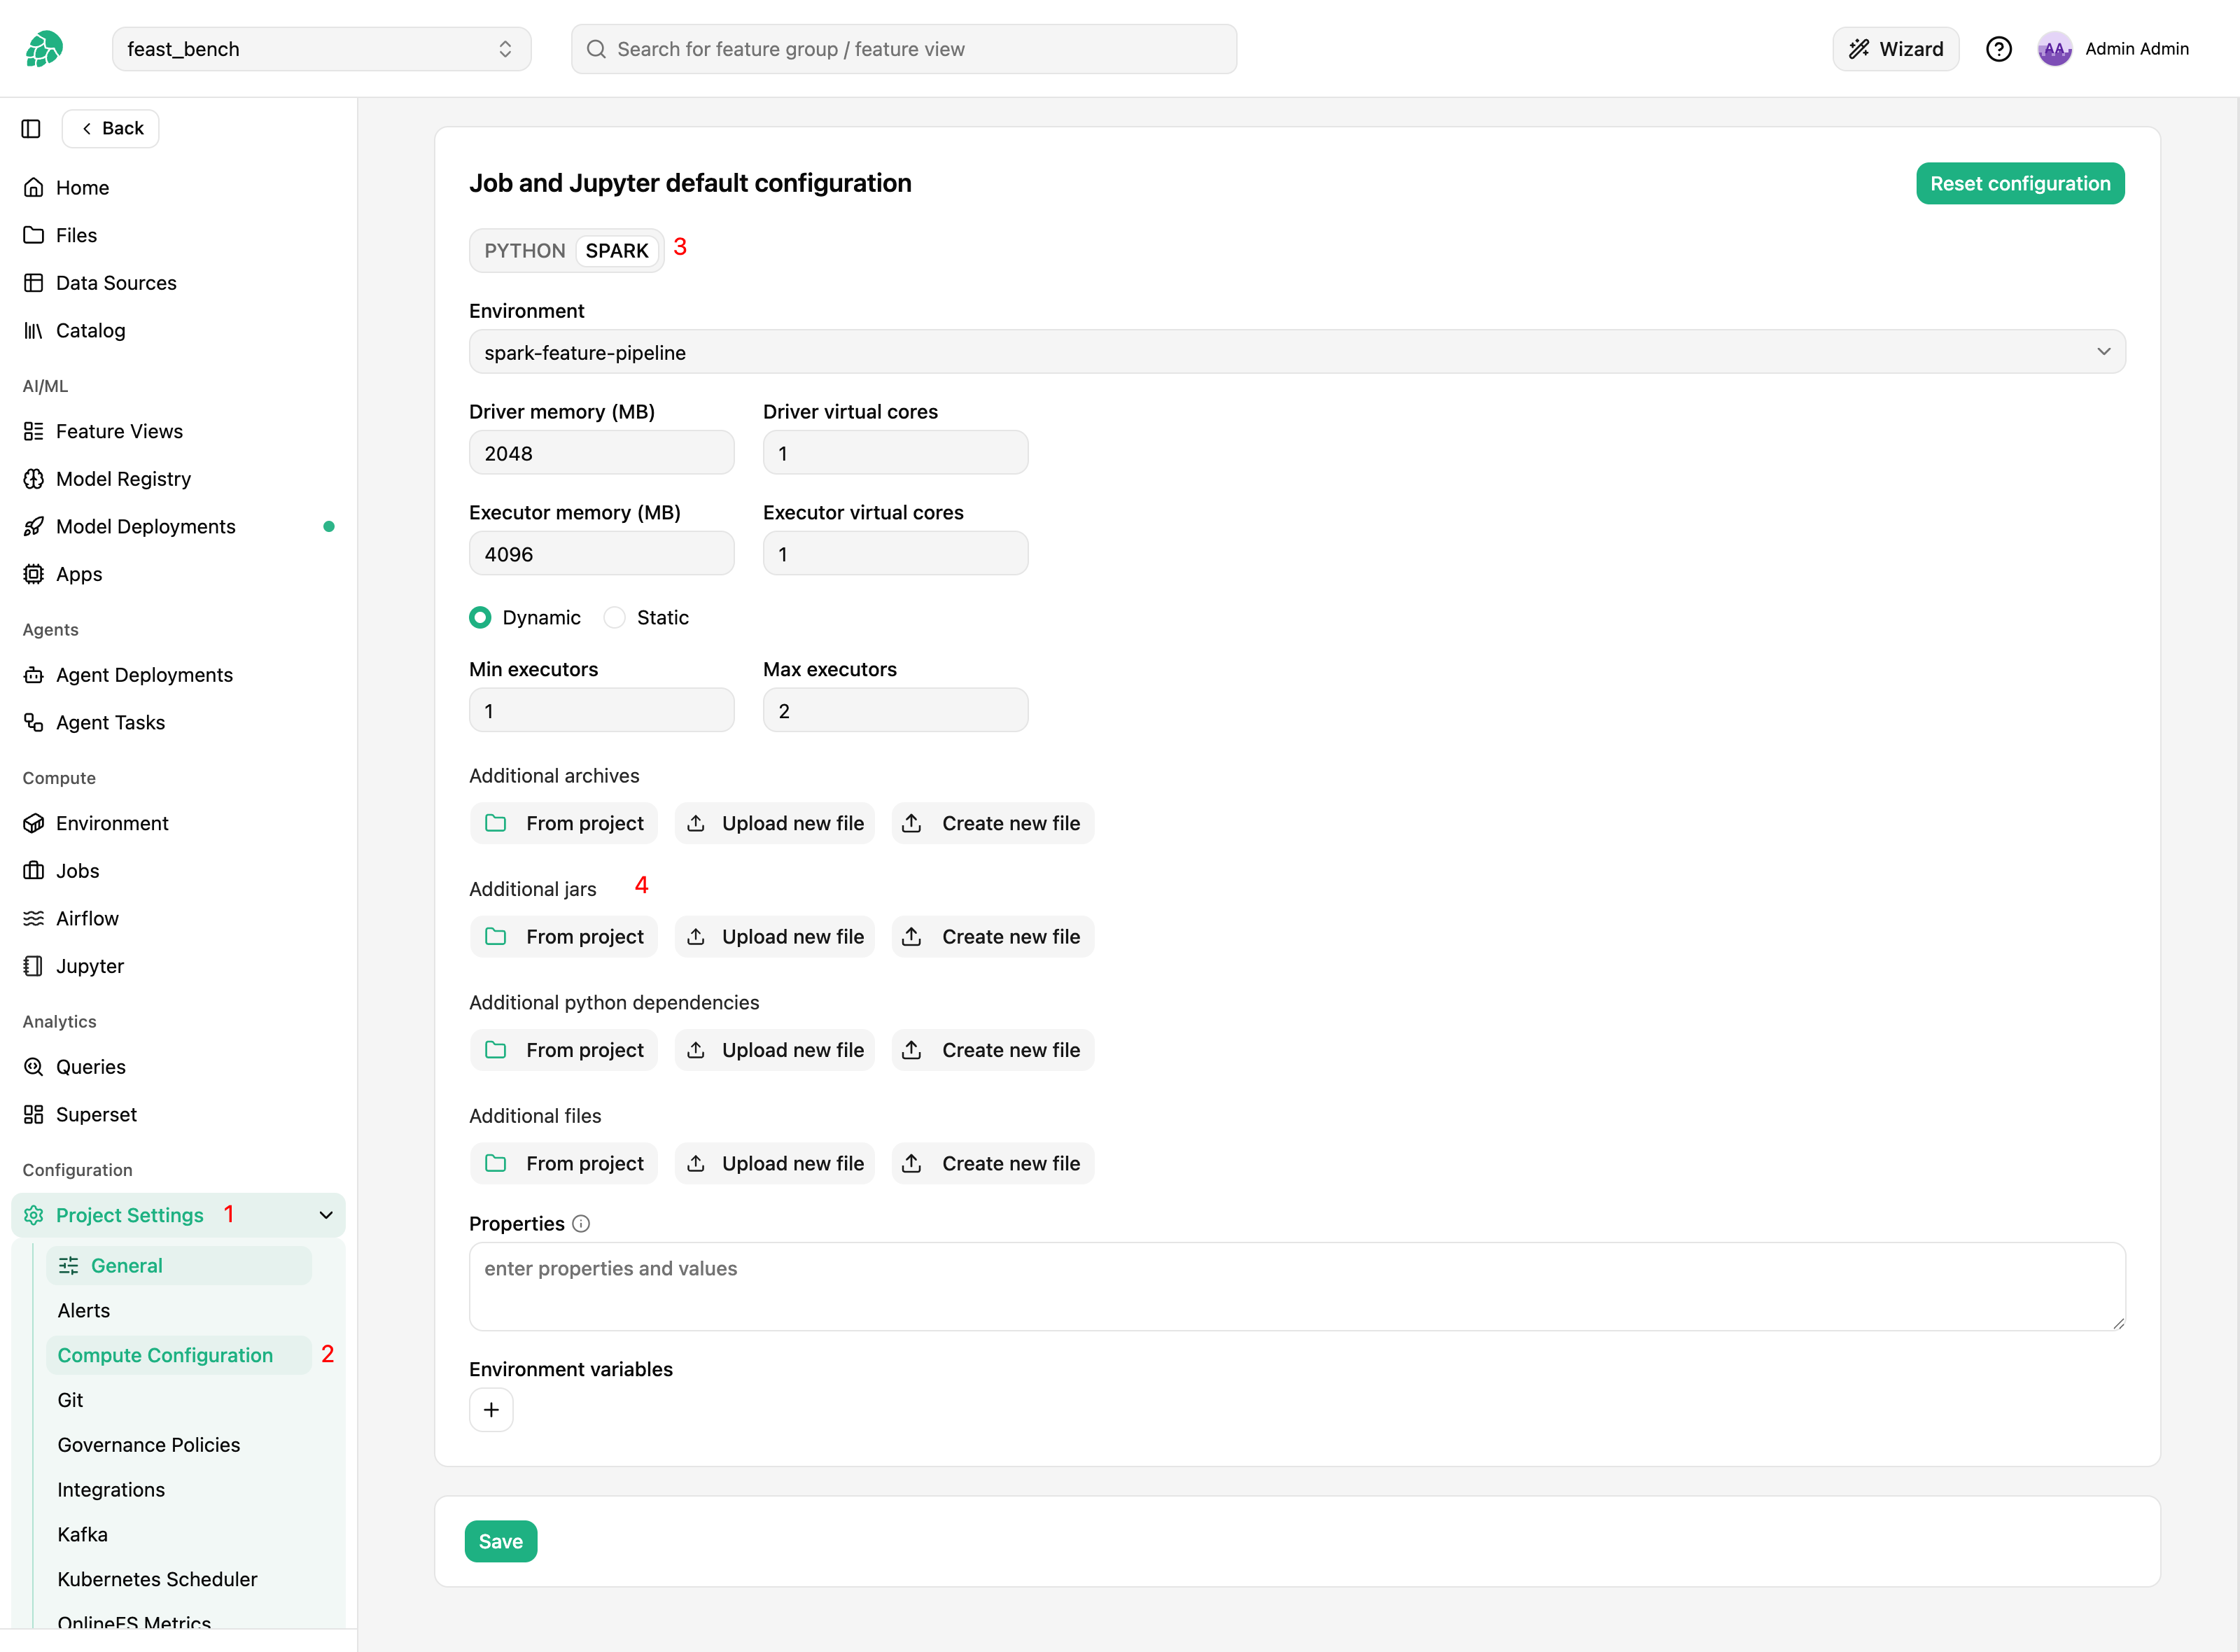Click the Properties text area

tap(1297, 1287)
